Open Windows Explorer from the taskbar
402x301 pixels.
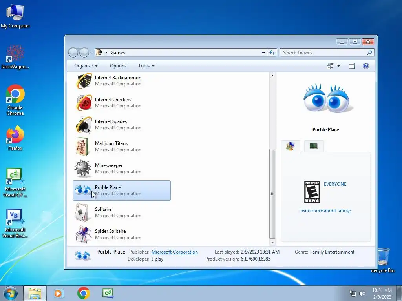click(x=35, y=293)
